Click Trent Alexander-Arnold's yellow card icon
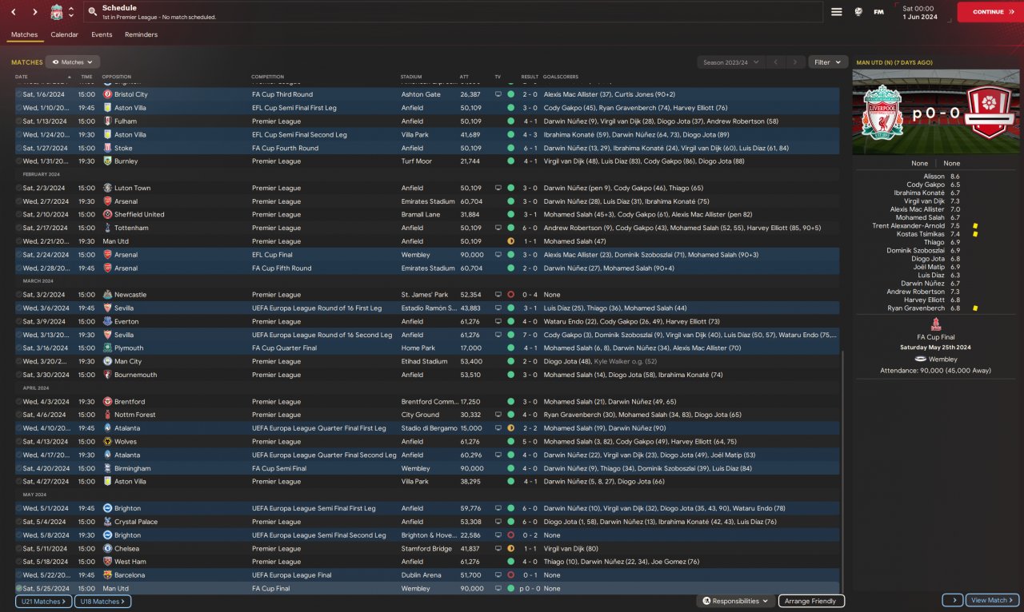1024x612 pixels. [975, 226]
